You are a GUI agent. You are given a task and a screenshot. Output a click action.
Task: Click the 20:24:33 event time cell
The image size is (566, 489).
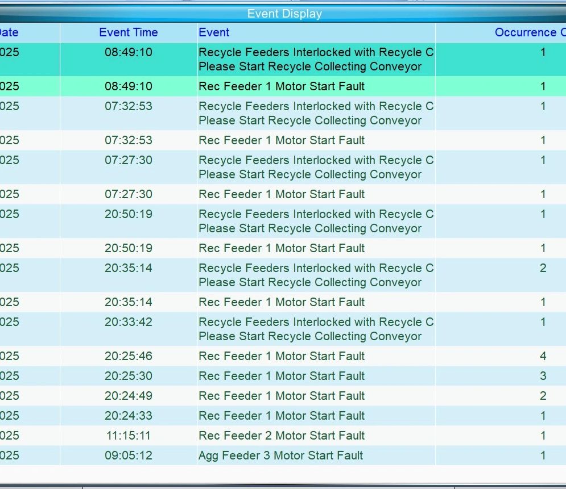click(x=128, y=416)
